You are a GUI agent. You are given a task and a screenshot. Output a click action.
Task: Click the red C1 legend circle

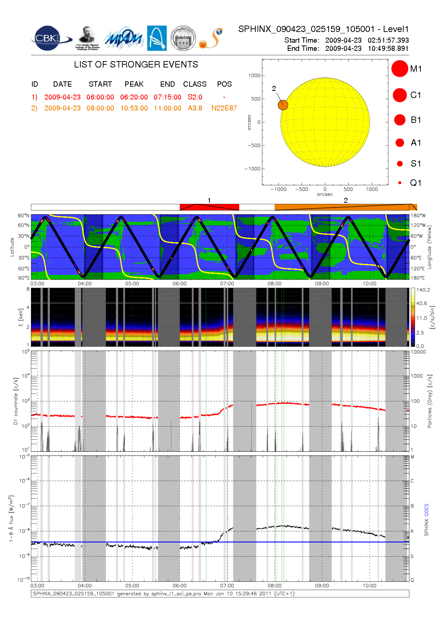(399, 95)
